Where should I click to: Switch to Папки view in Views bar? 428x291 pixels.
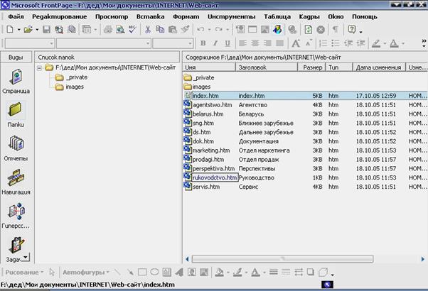coord(16,115)
